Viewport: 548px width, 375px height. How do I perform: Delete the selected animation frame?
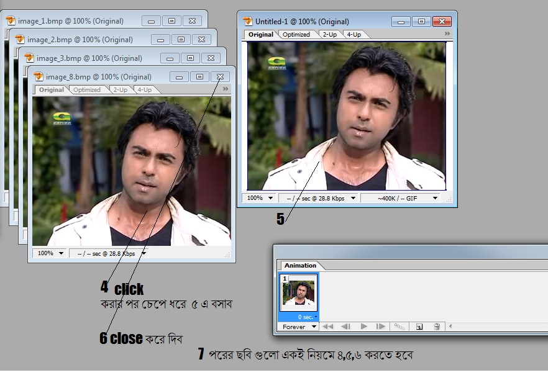point(437,327)
